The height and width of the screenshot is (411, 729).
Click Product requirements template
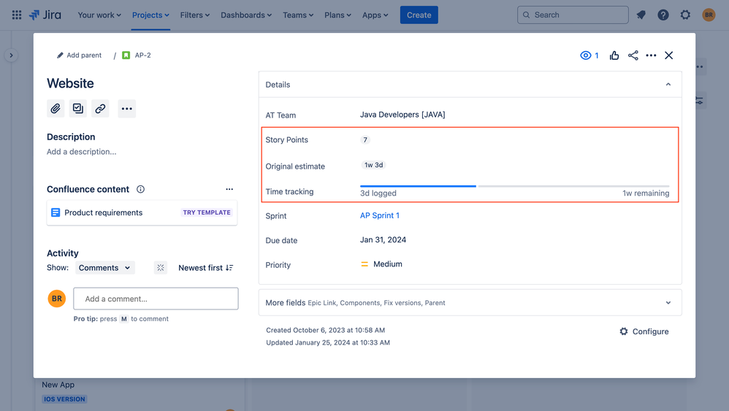click(142, 212)
